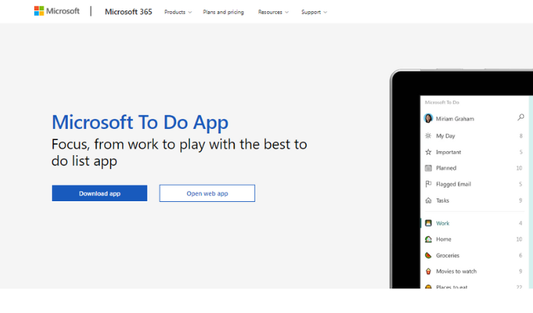Open the Movies to watch label
The width and height of the screenshot is (533, 313).
pyautogui.click(x=456, y=271)
